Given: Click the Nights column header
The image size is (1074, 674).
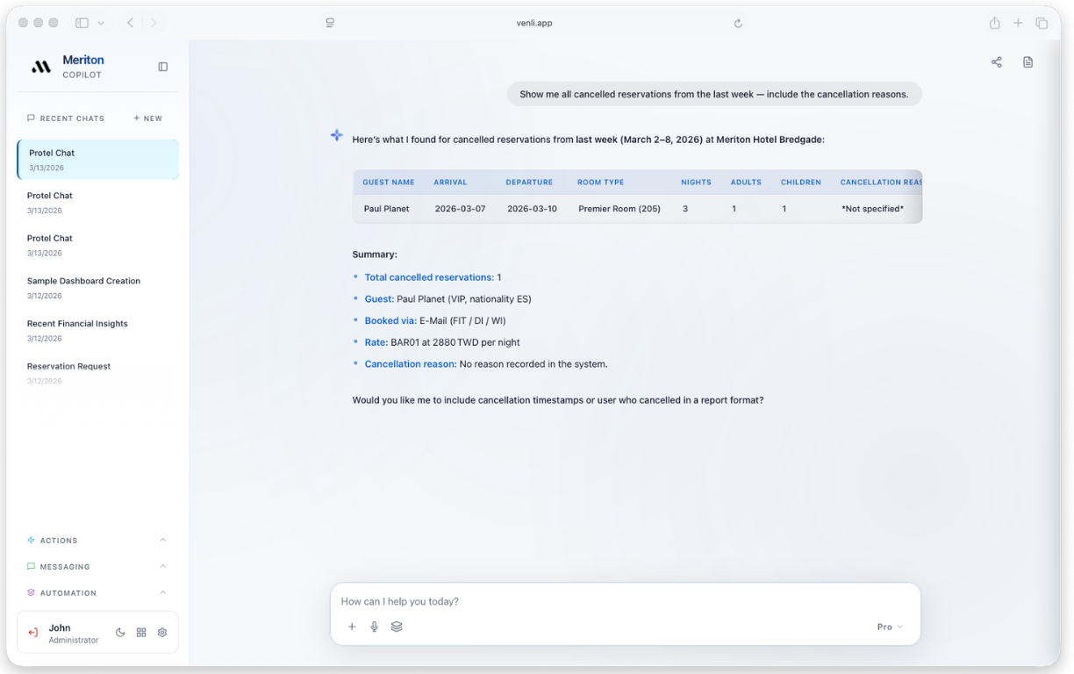Looking at the screenshot, I should point(696,183).
